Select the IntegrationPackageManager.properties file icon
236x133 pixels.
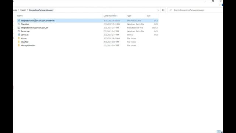tap(19, 21)
